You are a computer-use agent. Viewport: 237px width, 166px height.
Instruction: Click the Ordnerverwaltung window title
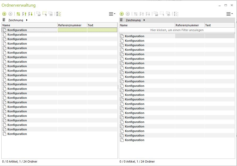pyautogui.click(x=19, y=5)
